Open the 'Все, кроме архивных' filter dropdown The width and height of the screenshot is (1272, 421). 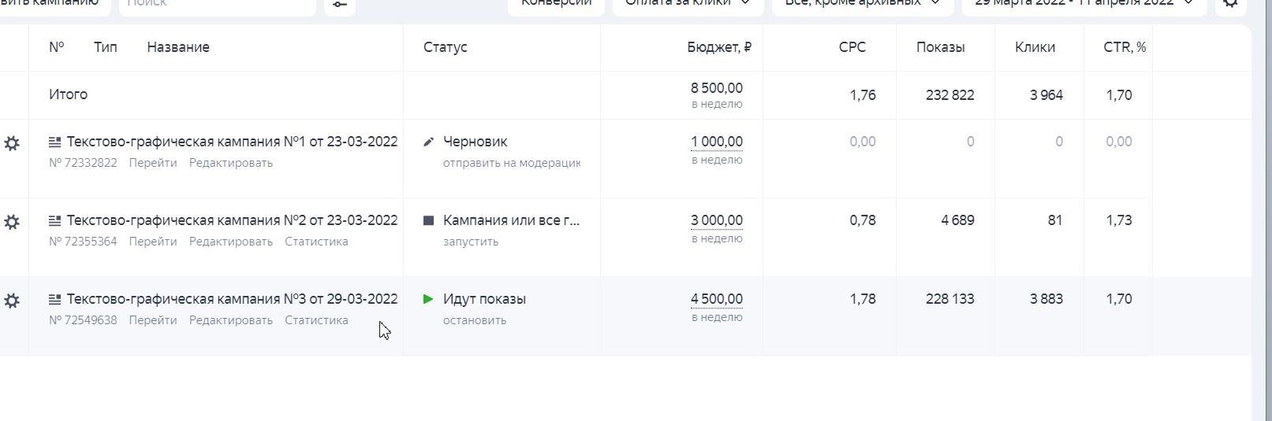tap(862, 4)
